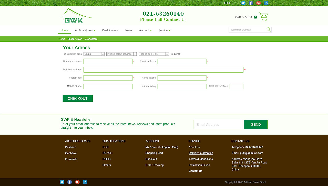Open the News nav item

pos(129,30)
